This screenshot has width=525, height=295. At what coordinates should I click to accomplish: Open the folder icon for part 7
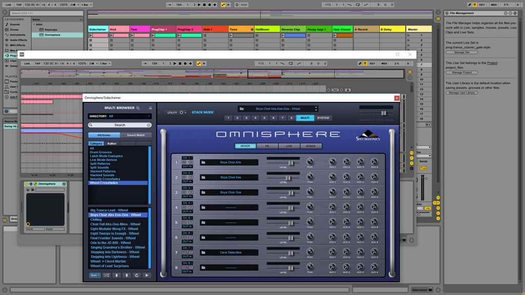203,253
